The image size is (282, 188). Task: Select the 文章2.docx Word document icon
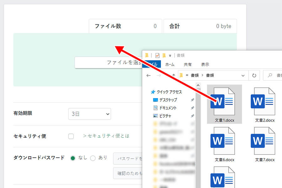263,101
